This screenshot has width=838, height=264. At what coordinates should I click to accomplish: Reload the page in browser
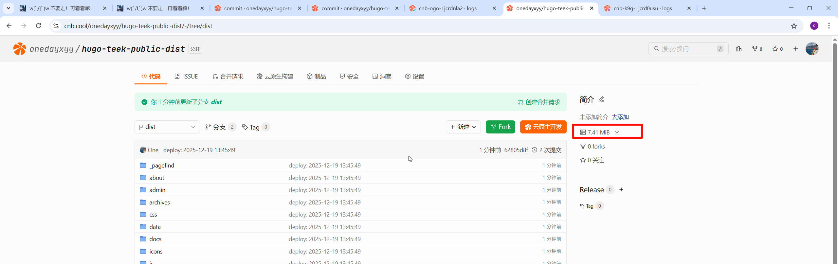[x=38, y=26]
